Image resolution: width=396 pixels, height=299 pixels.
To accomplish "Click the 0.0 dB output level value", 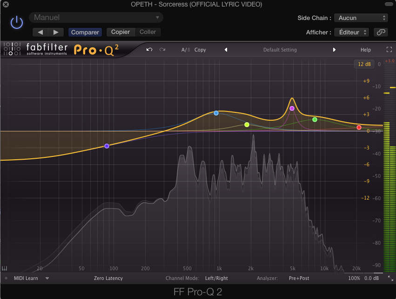I will pos(371,279).
